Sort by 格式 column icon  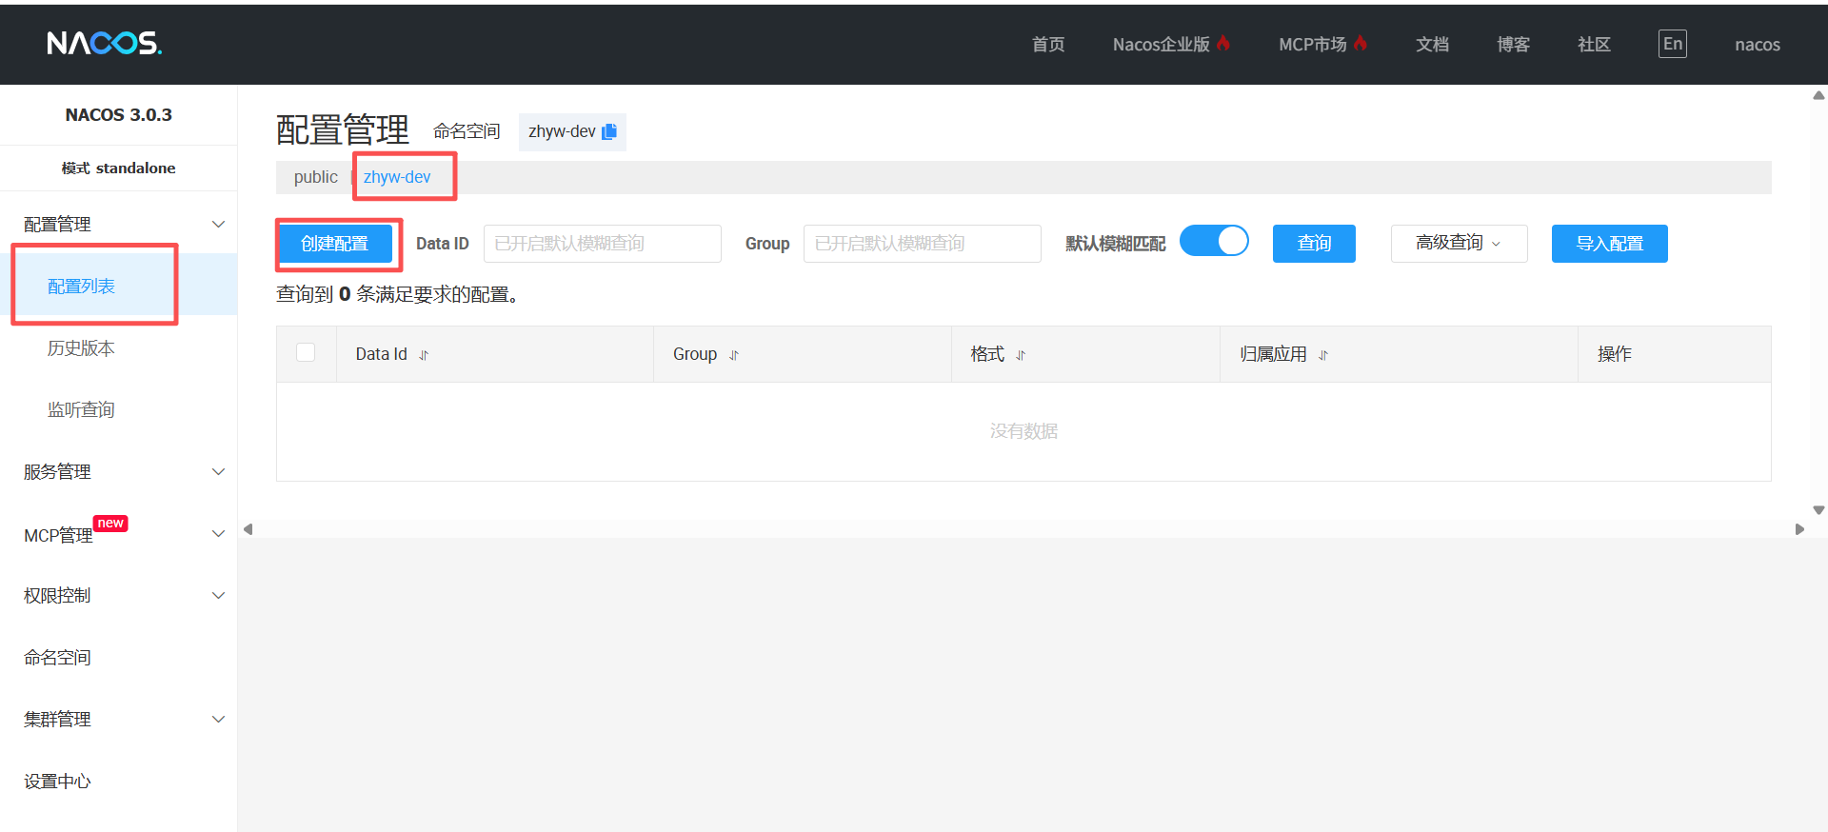1021,355
